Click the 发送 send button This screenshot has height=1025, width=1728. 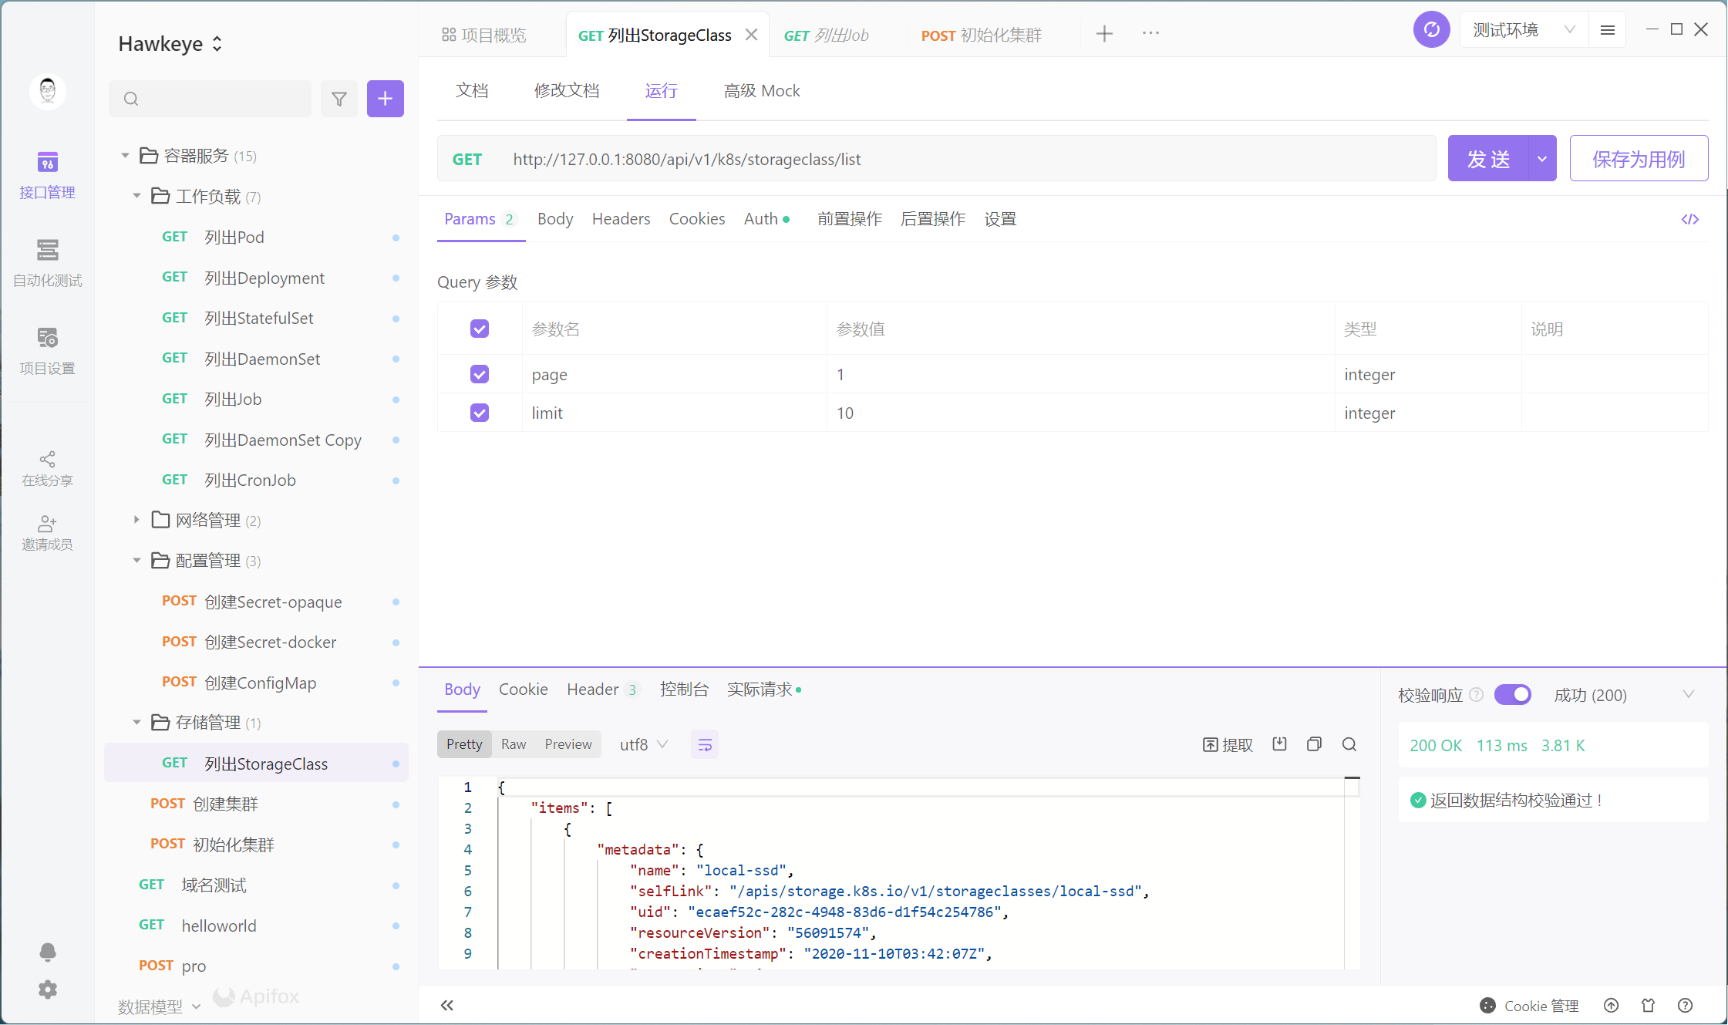click(x=1488, y=159)
